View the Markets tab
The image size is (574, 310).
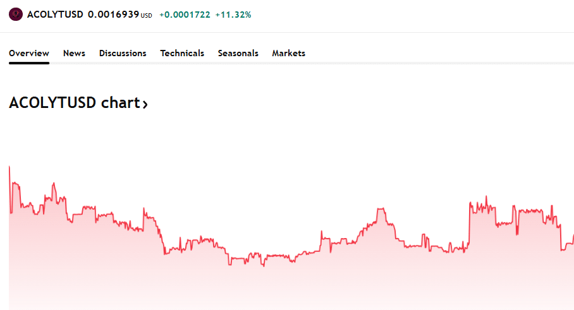click(288, 54)
